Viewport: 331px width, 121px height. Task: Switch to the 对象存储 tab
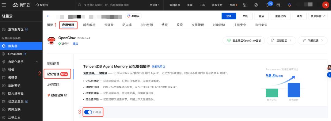coord(219,25)
